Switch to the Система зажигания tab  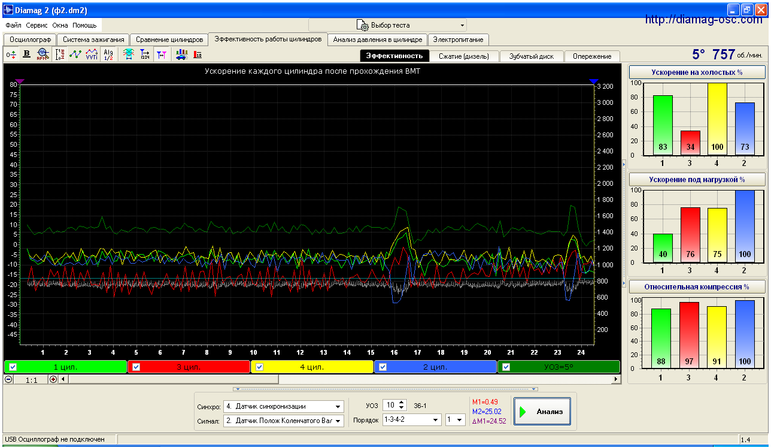(93, 40)
